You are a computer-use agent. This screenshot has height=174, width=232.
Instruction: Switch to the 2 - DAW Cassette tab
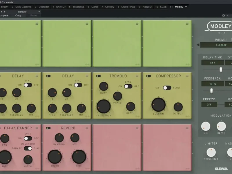pos(21,7)
